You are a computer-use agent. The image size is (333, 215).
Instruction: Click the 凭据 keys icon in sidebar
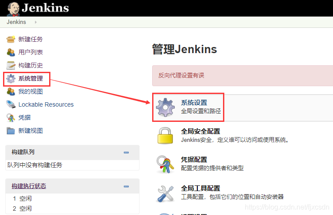click(10, 118)
